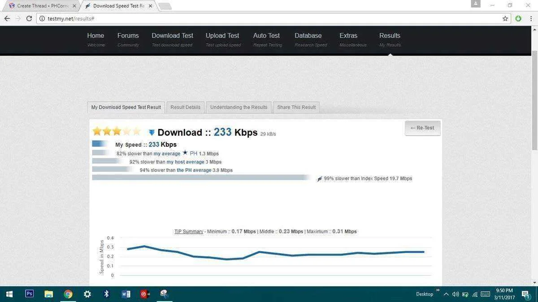The image size is (538, 302).
Task: Follow the 'my host average' link
Action: click(x=186, y=162)
